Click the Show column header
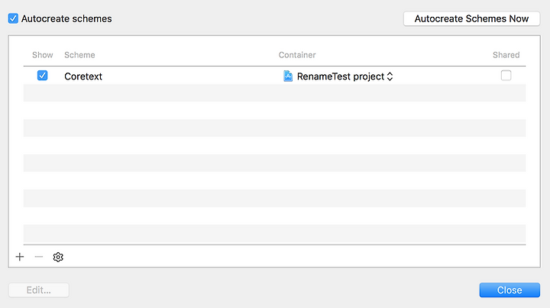The width and height of the screenshot is (550, 308). 43,55
